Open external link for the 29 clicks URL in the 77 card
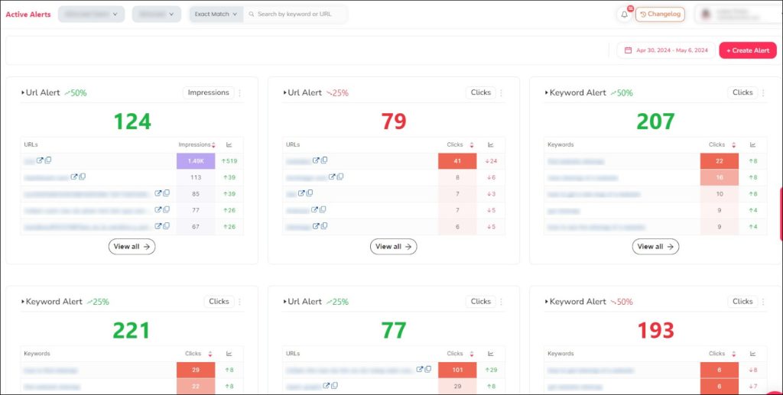This screenshot has height=395, width=783. coord(326,386)
